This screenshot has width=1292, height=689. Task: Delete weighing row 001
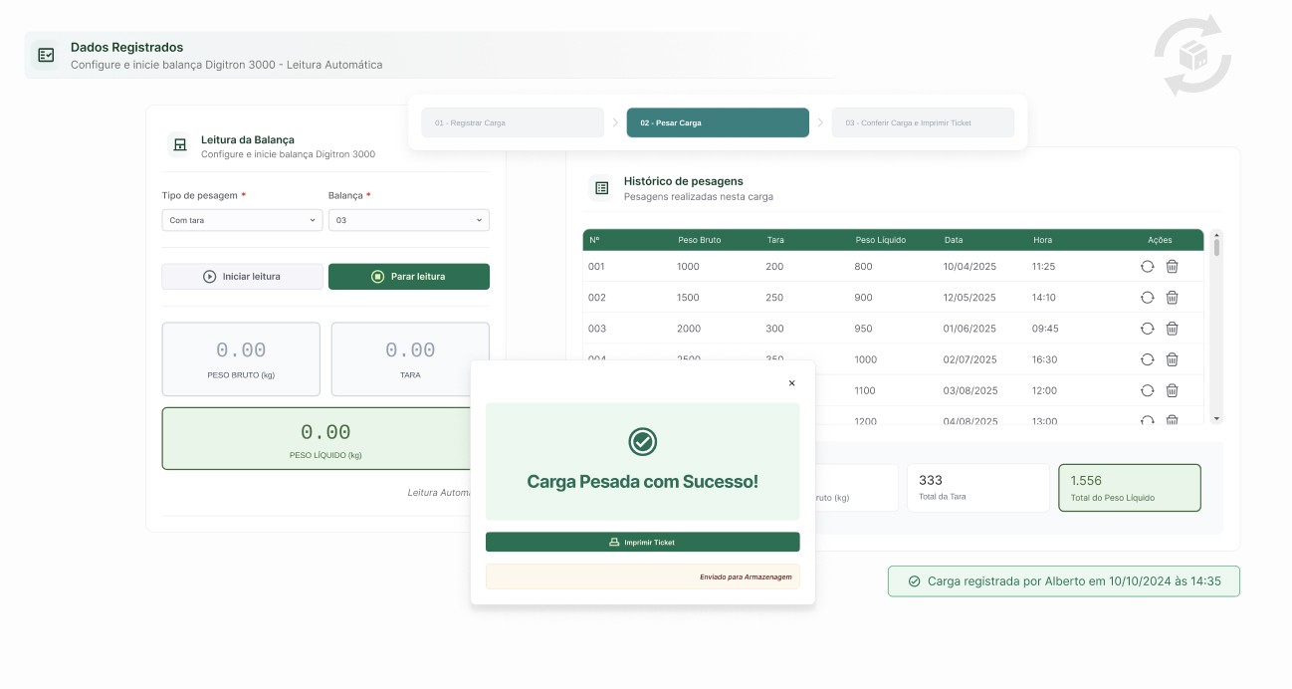(1172, 267)
